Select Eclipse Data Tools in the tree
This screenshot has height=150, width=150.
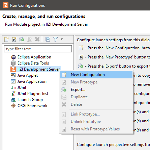pyautogui.click(x=33, y=63)
